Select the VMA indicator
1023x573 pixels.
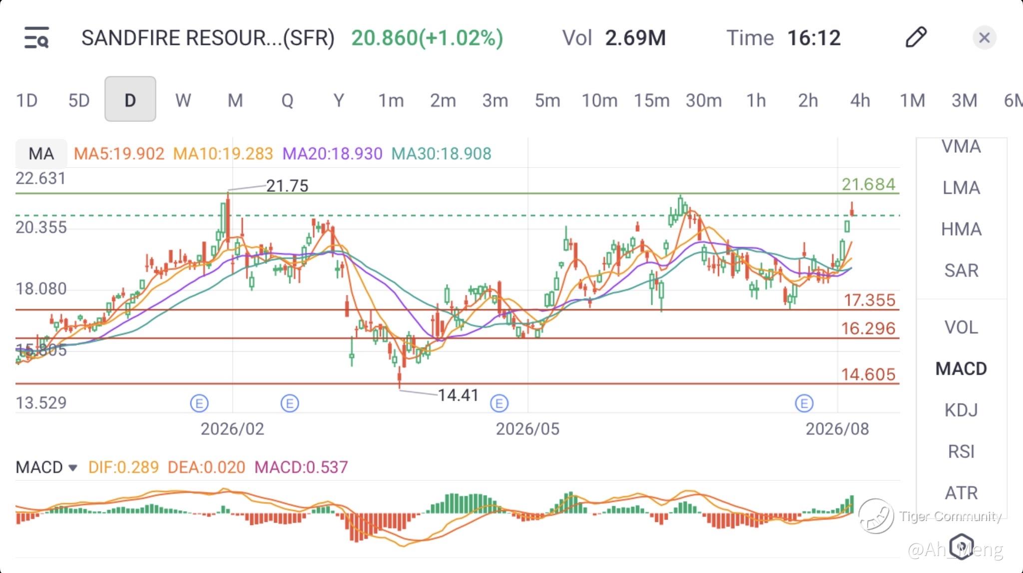(961, 146)
